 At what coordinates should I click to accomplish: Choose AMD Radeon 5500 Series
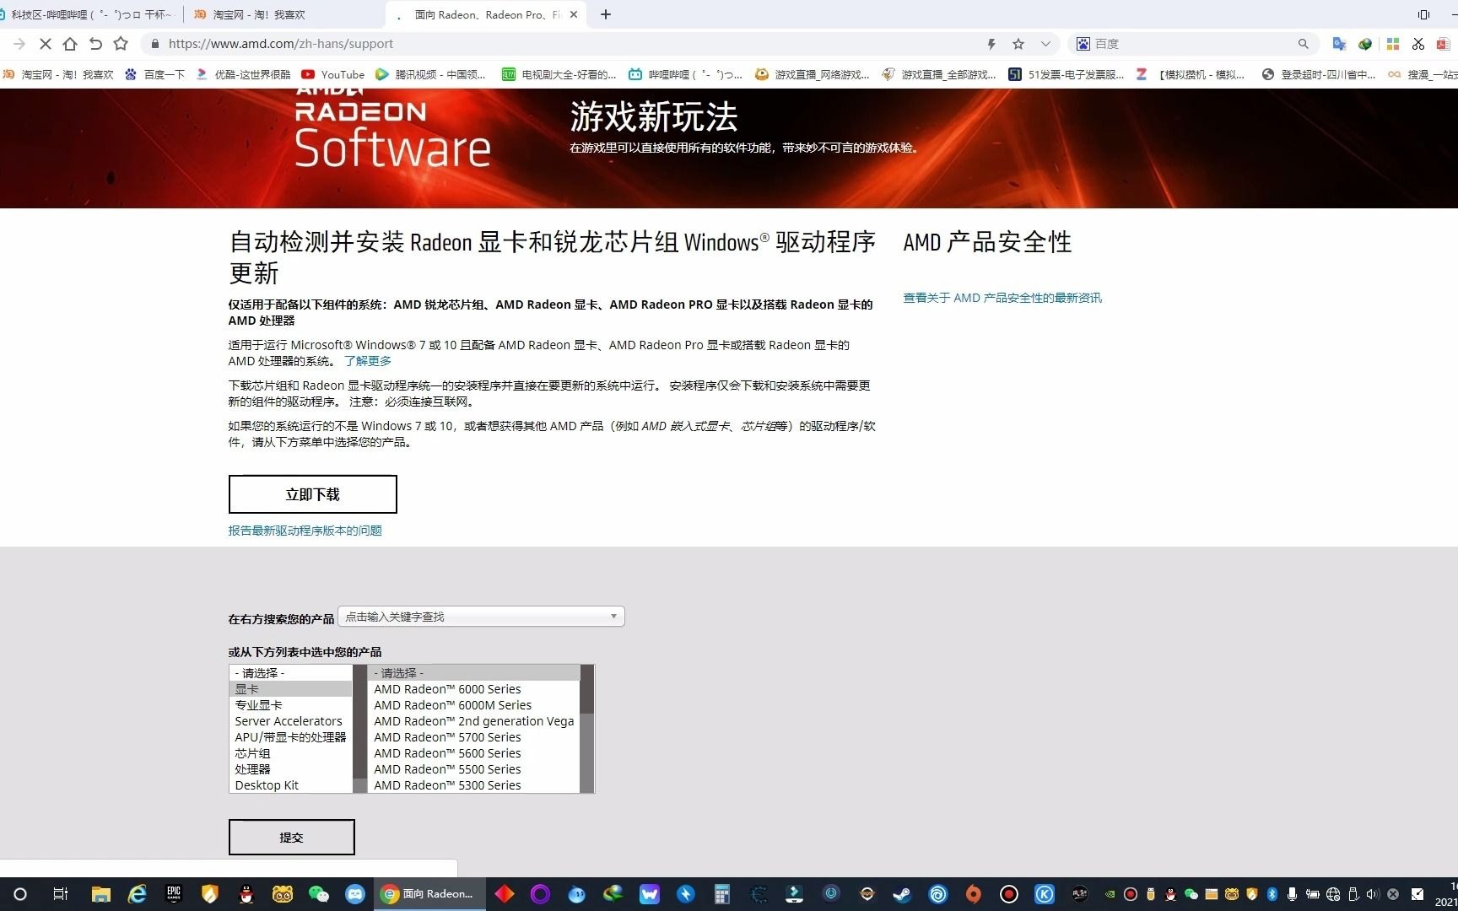tap(474, 769)
